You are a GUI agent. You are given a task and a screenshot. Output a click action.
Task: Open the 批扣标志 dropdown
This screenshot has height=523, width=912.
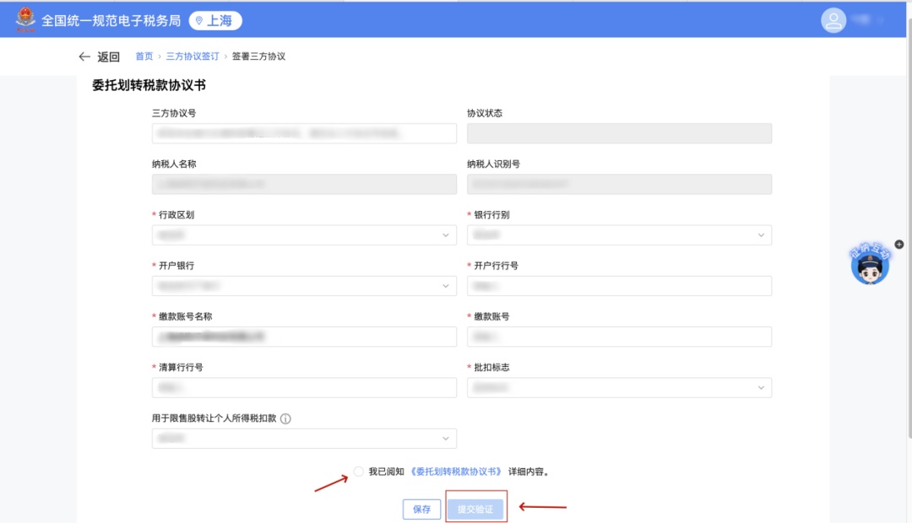[x=619, y=387]
